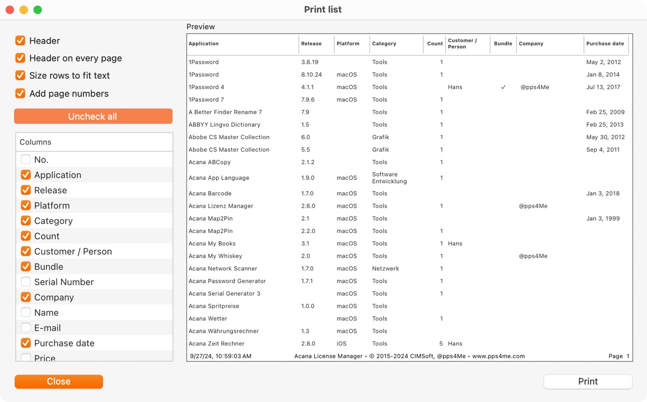Screen dimensions: 647x402
Task: Uncheck the Application column checkbox
Action: tap(26, 175)
